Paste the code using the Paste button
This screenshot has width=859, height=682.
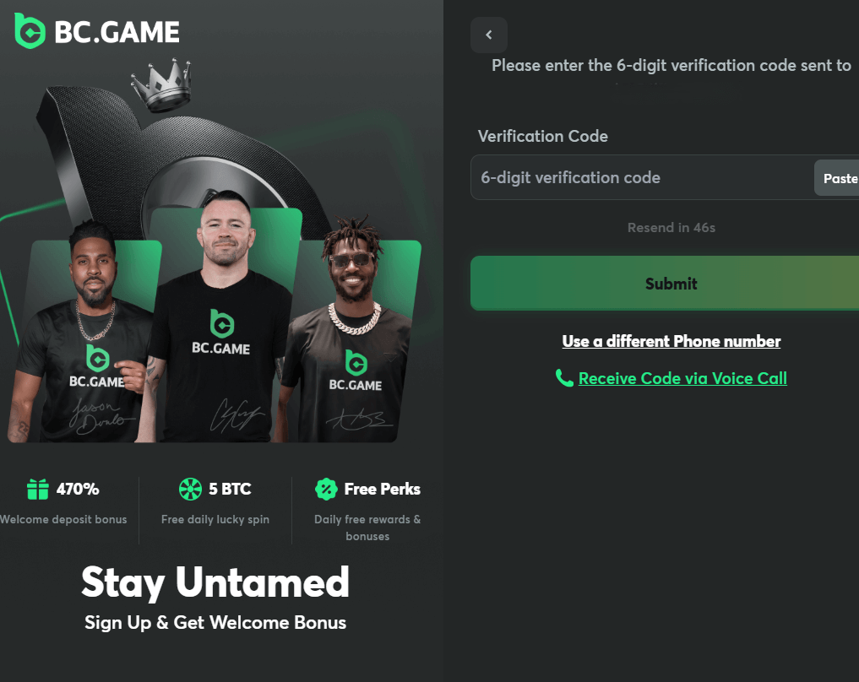(838, 178)
